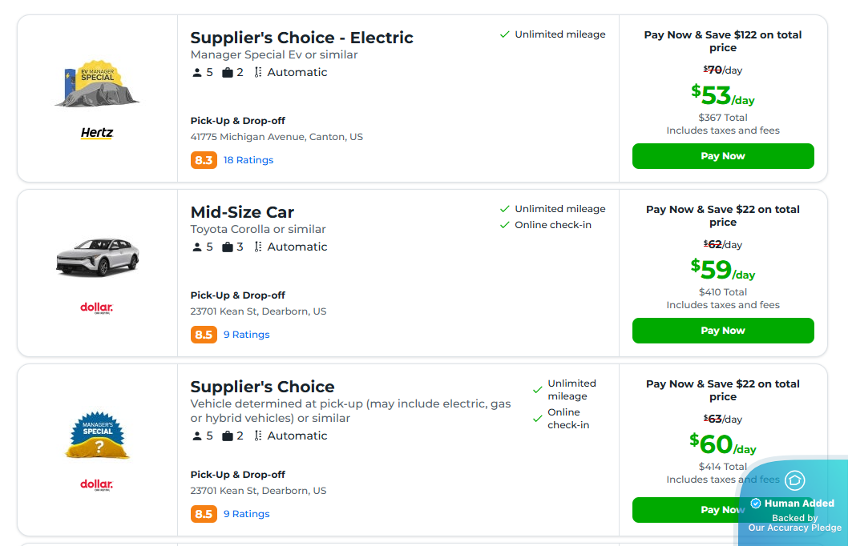Click the Our Accuracy Pledge link
The width and height of the screenshot is (848, 546).
pos(794,528)
